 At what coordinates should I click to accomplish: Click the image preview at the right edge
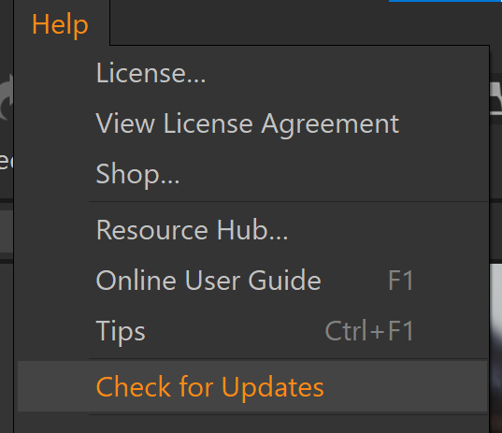(495, 348)
